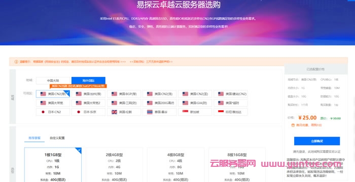355x182 pixels.
Task: Click the blue 立即购买 button
Action: (x=317, y=141)
